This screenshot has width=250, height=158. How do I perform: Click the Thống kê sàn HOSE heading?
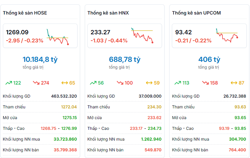(25, 13)
